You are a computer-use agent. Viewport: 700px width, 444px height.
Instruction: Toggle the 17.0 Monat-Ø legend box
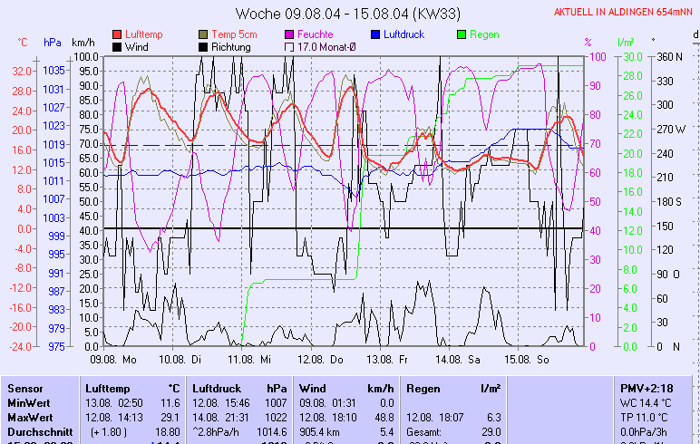[290, 46]
